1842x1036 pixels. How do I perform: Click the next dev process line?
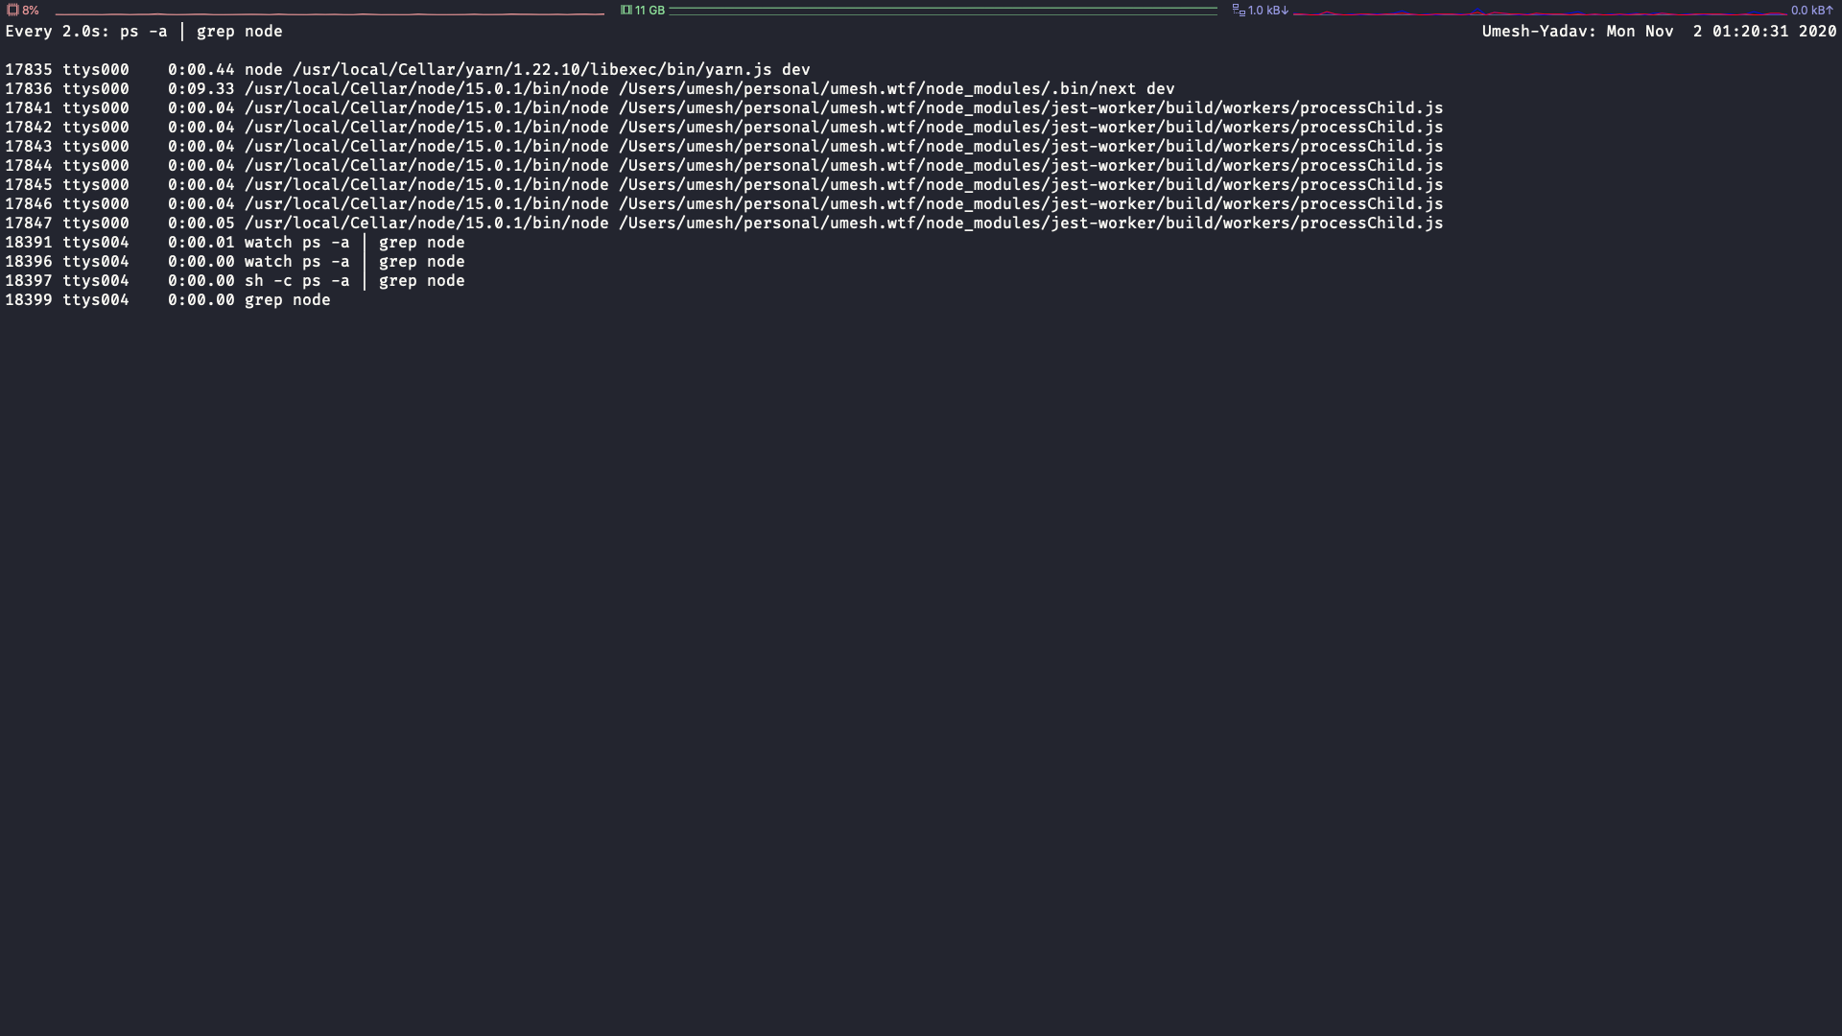point(589,88)
